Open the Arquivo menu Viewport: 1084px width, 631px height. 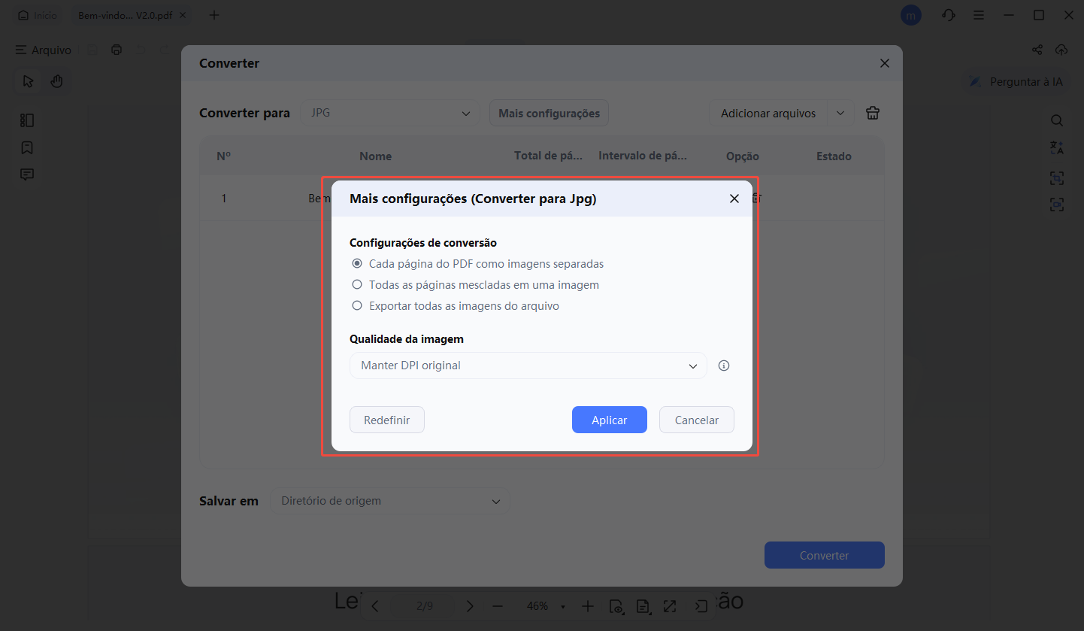(x=43, y=50)
